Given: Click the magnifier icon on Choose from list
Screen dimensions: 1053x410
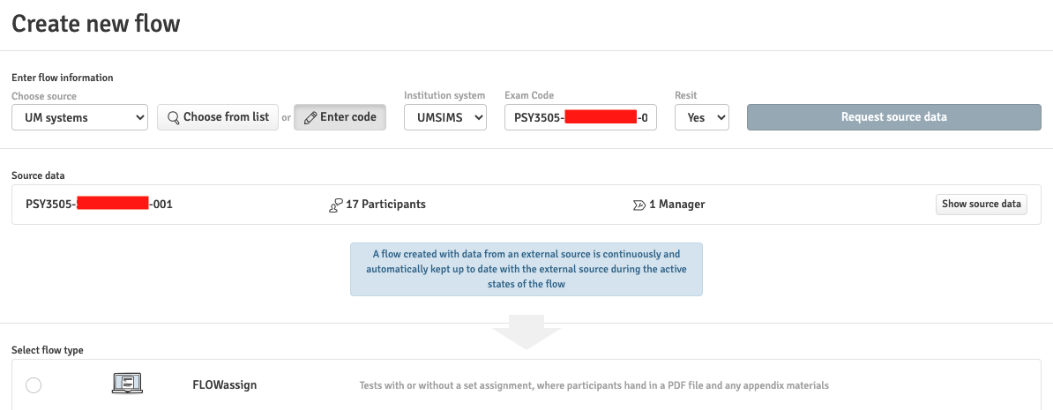Looking at the screenshot, I should click(x=173, y=117).
